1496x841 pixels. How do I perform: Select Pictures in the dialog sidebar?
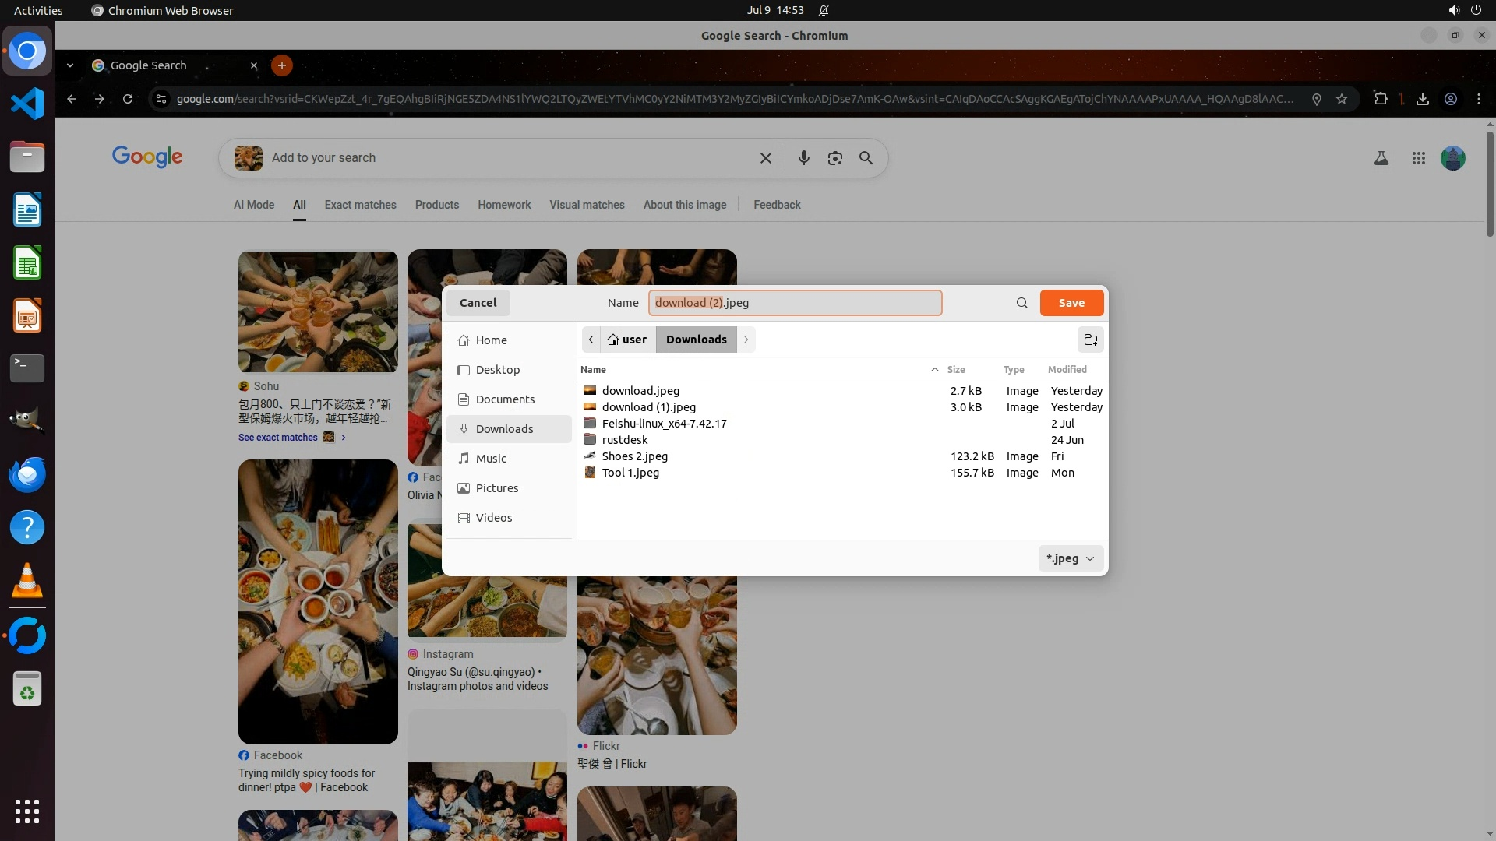496,488
